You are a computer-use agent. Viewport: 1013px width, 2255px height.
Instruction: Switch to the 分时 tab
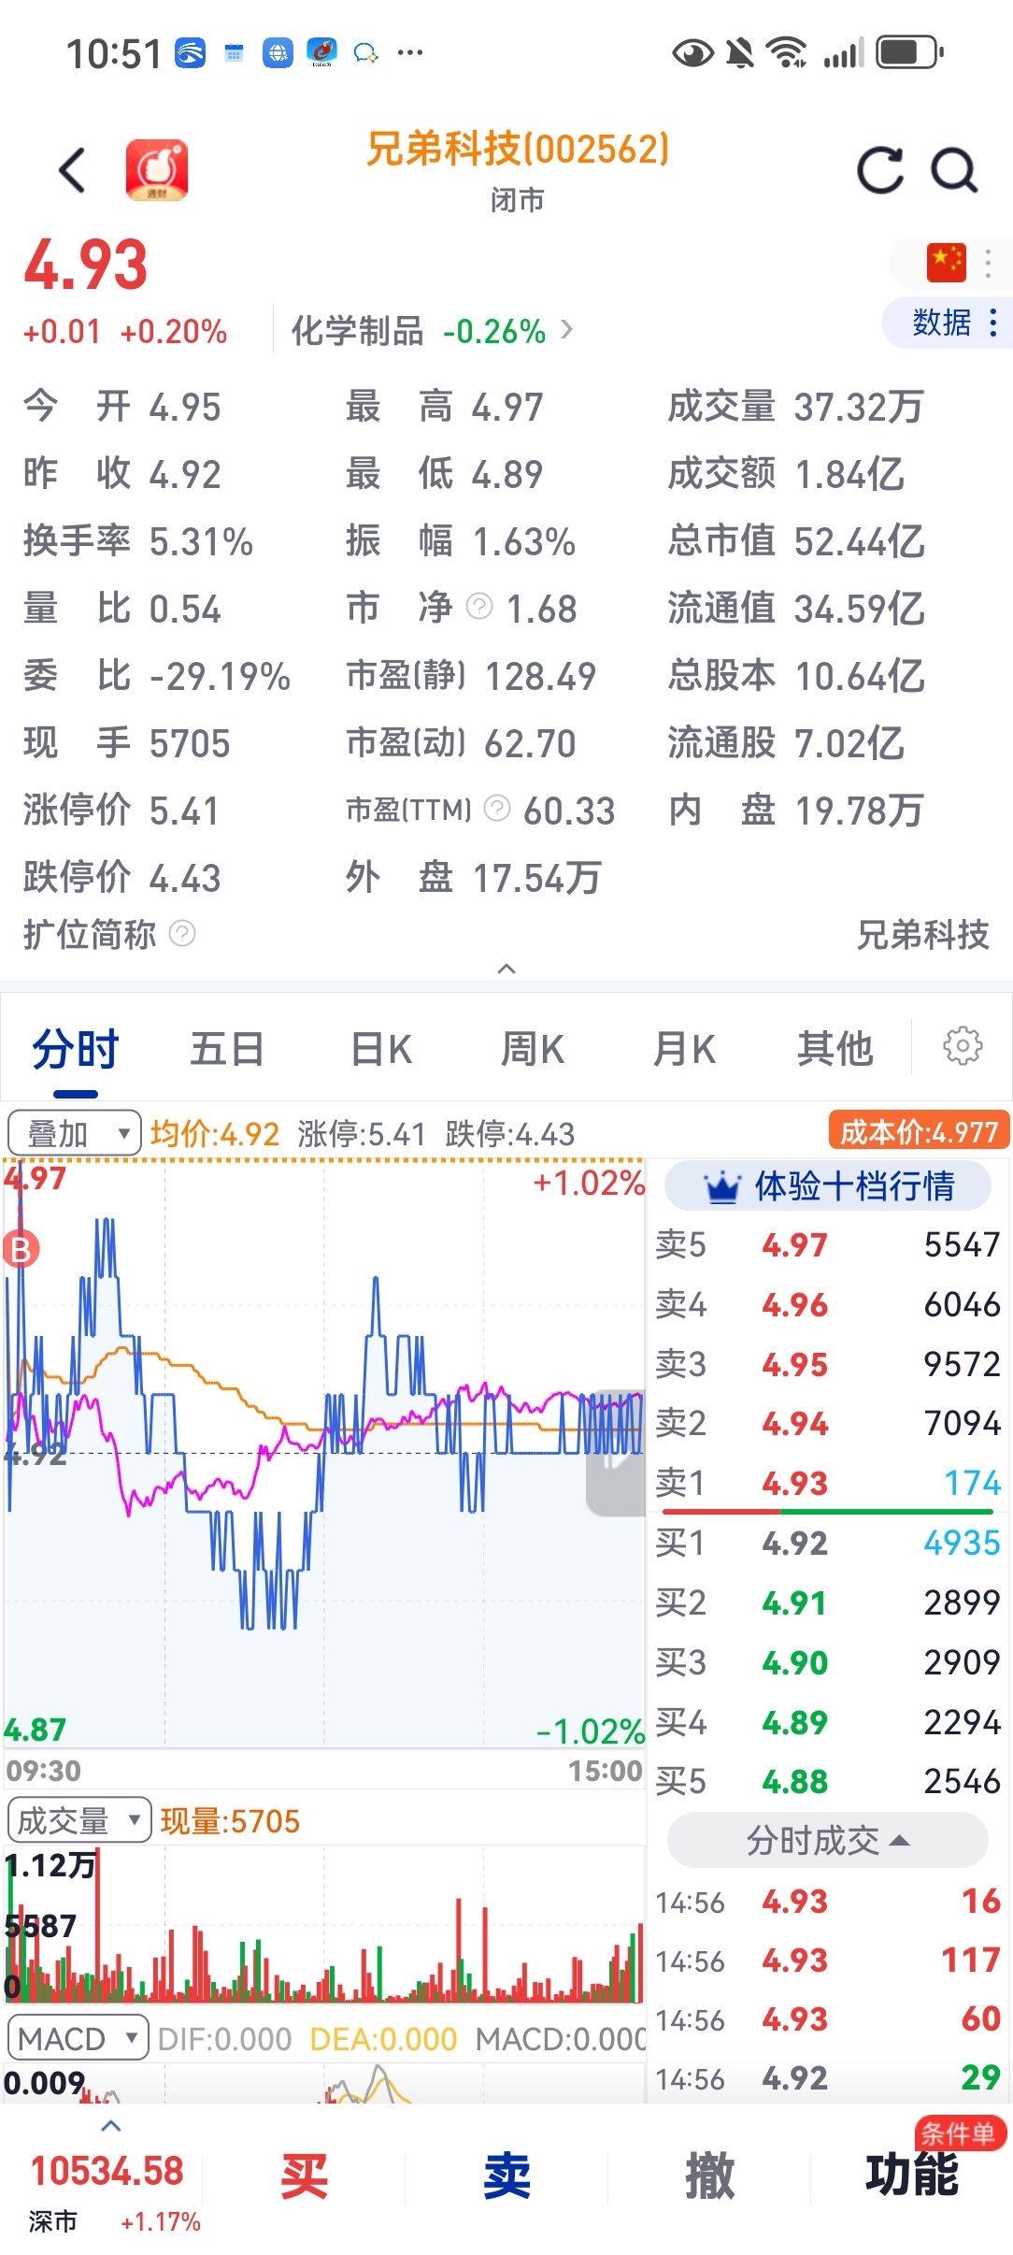(x=76, y=1049)
